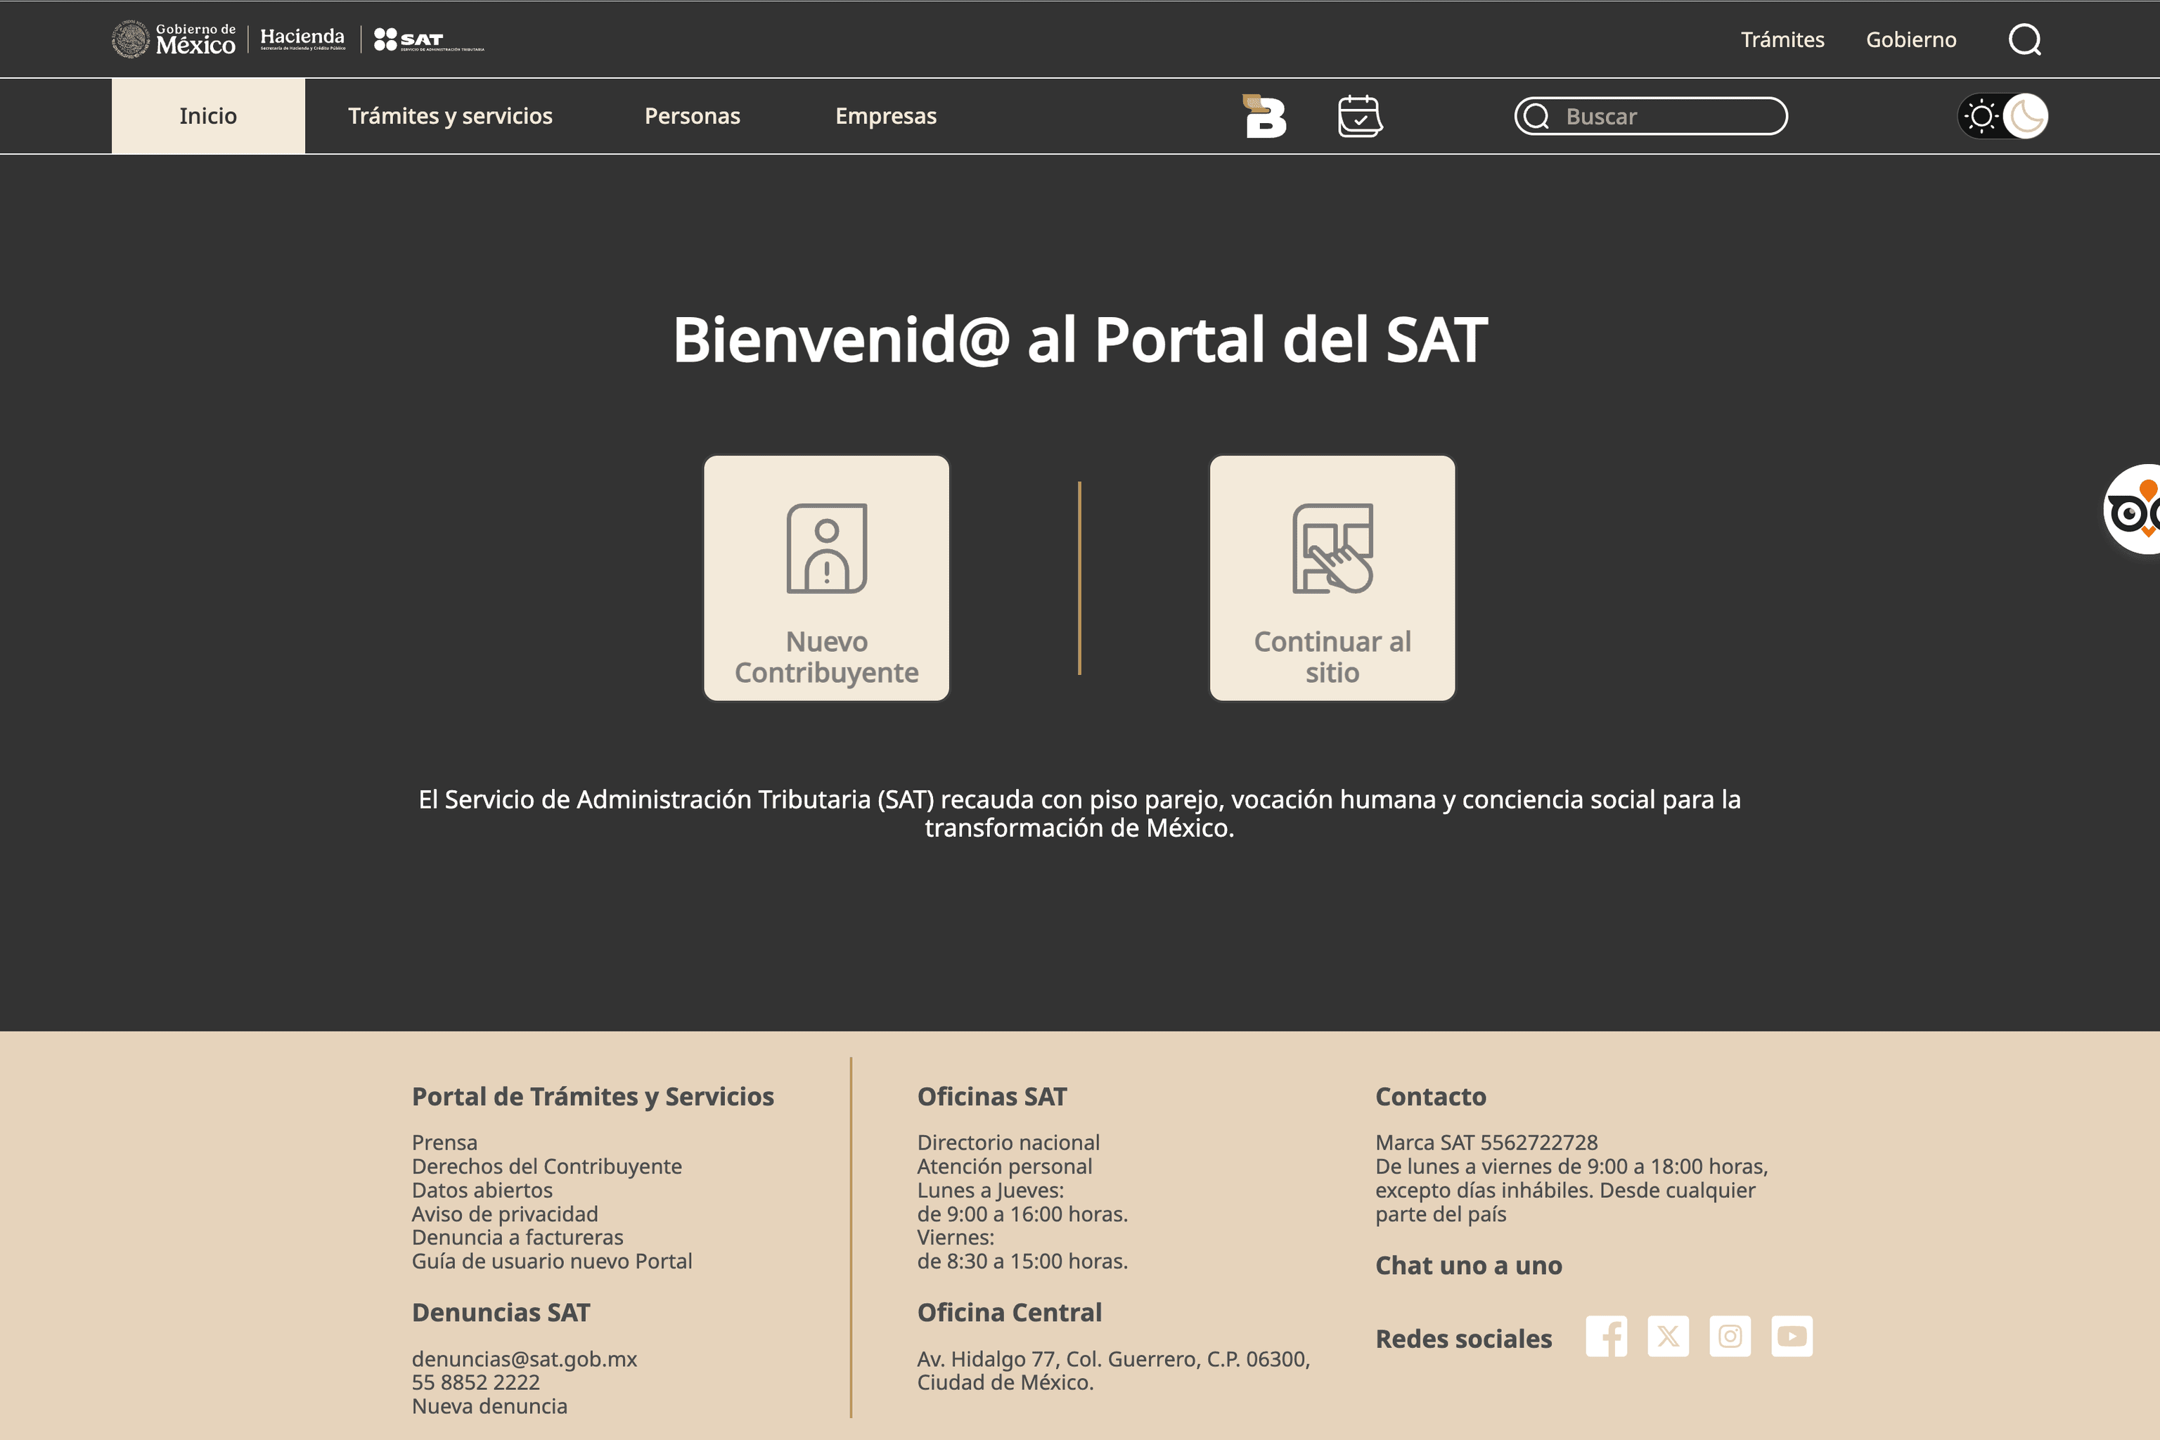Focus the Buscar search field
Screen dimensions: 2160x1440
[1651, 117]
